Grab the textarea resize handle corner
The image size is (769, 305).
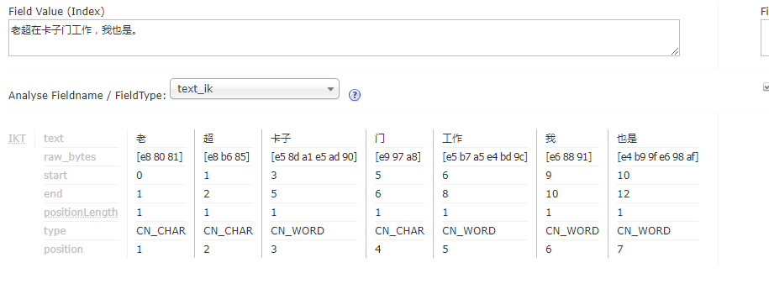tap(676, 51)
